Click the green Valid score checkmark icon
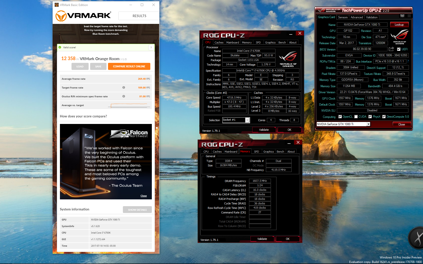Image resolution: width=423 pixels, height=264 pixels. [x=60, y=47]
